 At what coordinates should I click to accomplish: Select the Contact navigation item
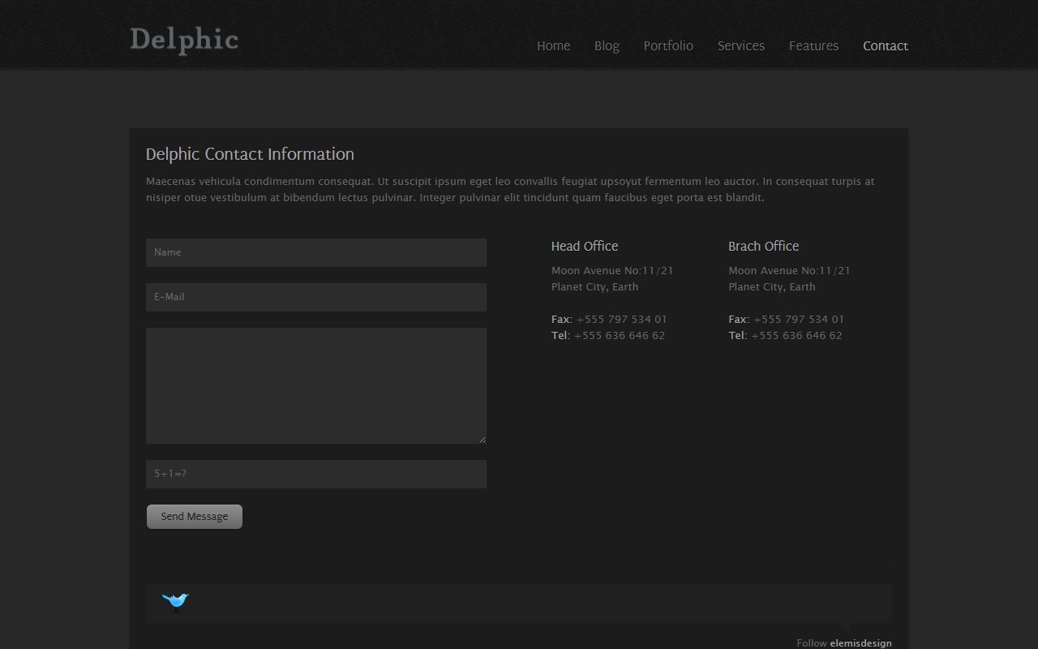886,46
